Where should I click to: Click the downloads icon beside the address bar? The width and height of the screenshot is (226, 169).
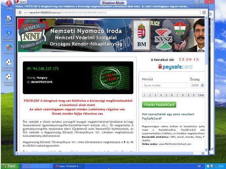pos(204,13)
